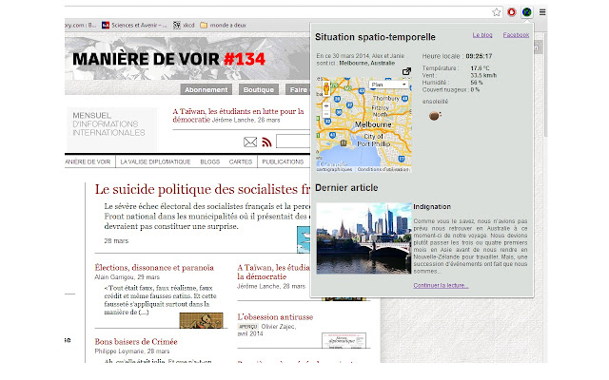609x380 pixels.
Task: Click the sunny weather icon
Action: [x=435, y=115]
